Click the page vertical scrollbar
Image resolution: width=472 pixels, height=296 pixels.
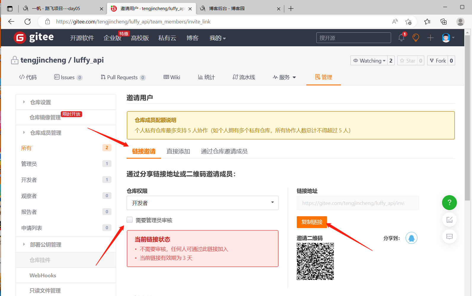click(467, 119)
